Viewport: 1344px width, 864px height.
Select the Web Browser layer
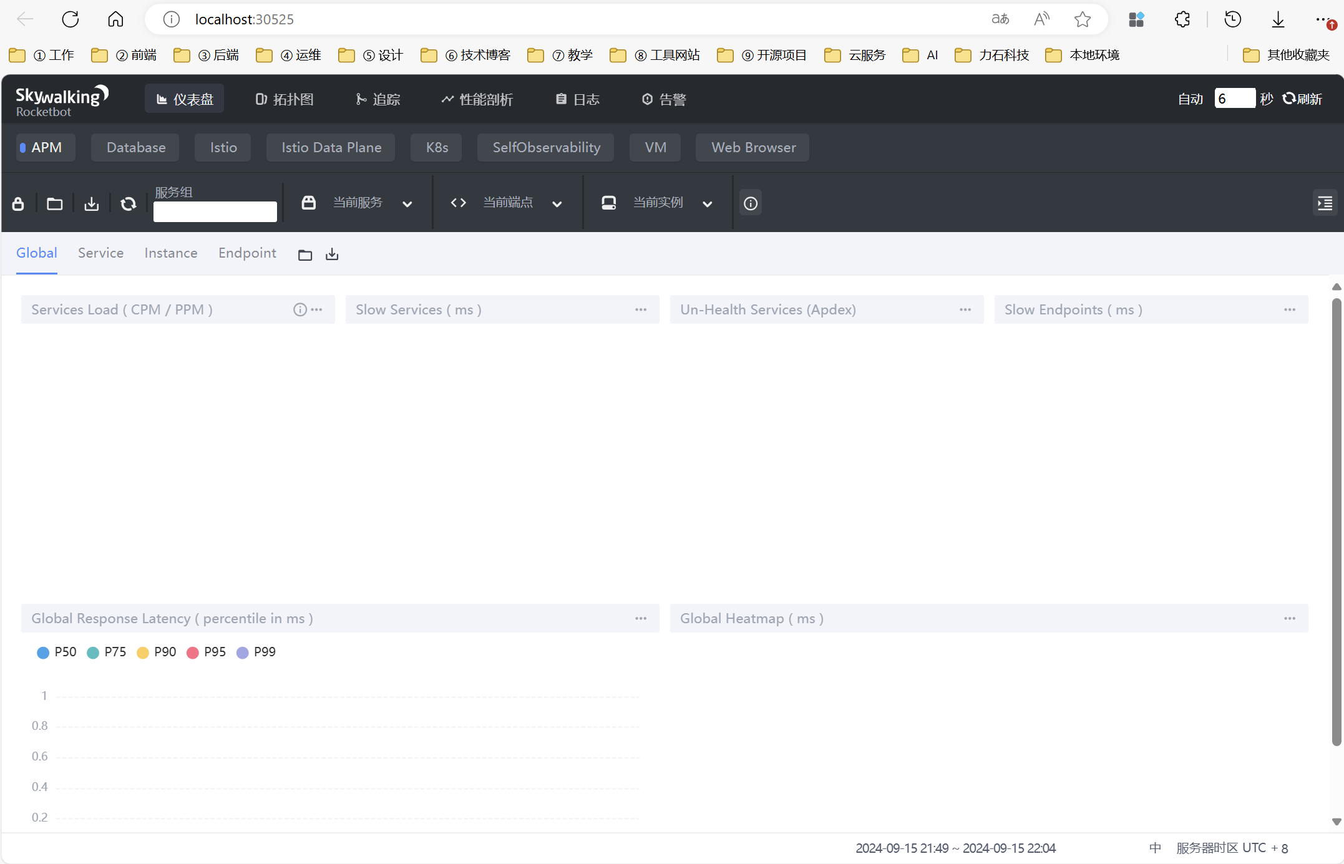click(752, 147)
